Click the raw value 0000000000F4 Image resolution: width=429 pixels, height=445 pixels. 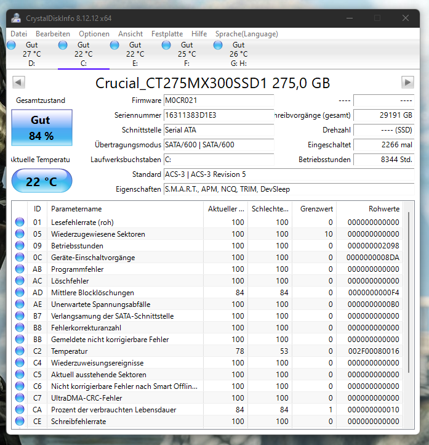[x=374, y=293]
